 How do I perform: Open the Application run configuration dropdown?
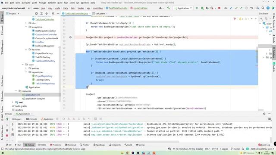pyautogui.click(x=183, y=8)
